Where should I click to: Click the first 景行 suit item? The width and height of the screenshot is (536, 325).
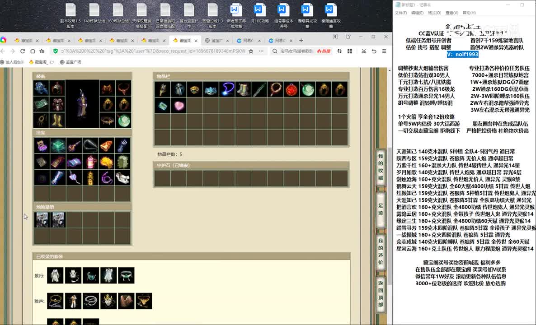[55, 275]
